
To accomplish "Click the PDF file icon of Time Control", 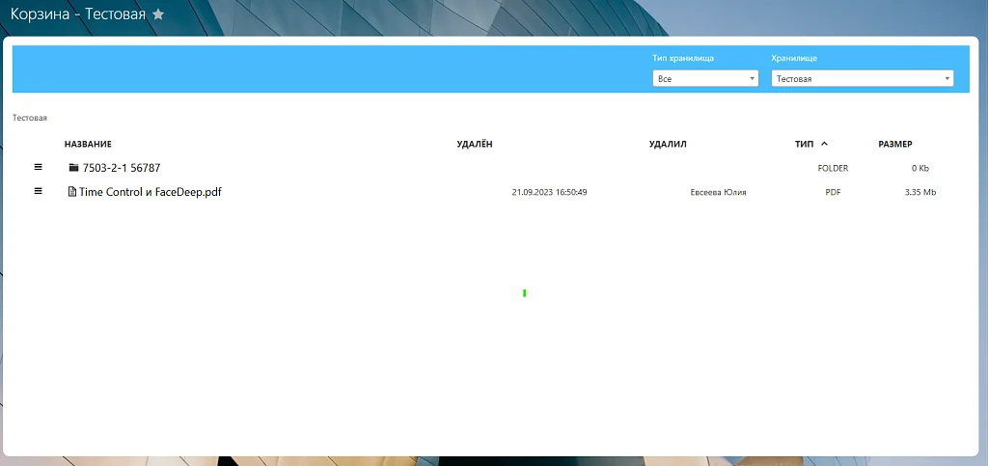I will tap(71, 191).
